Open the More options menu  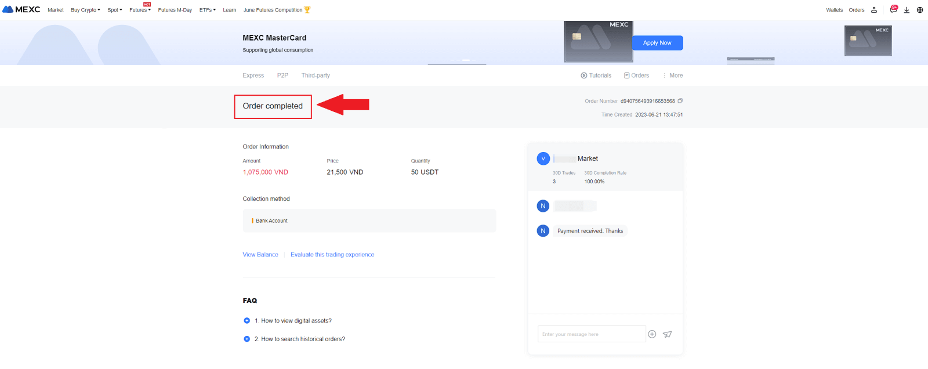point(673,75)
